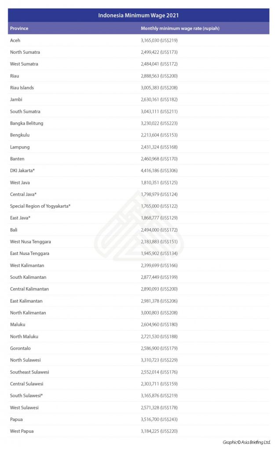Select the North Sulawesi province name
This screenshot has height=451, width=278.
[25, 360]
